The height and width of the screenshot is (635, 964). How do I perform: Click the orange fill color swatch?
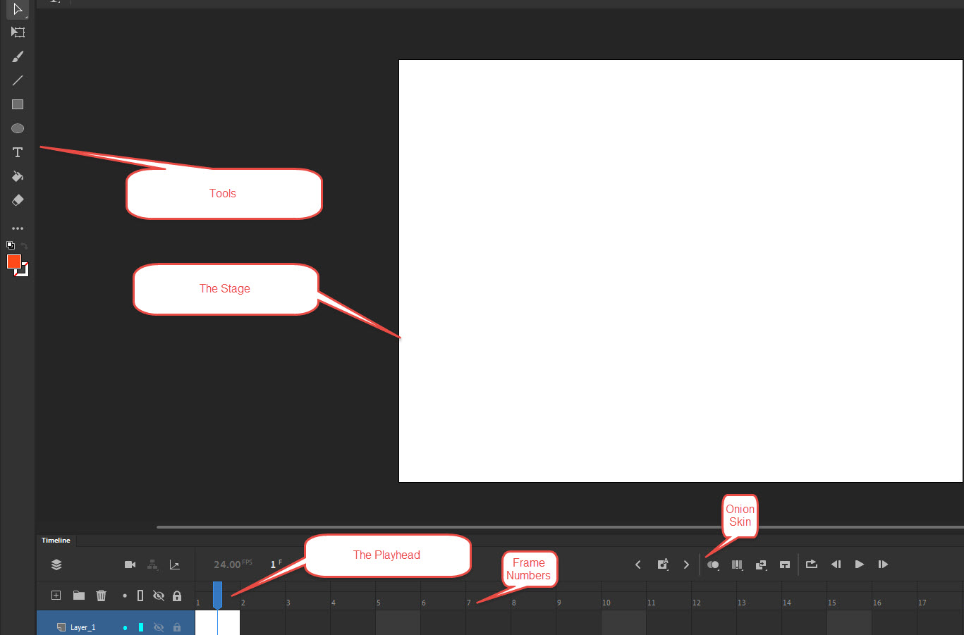(13, 261)
